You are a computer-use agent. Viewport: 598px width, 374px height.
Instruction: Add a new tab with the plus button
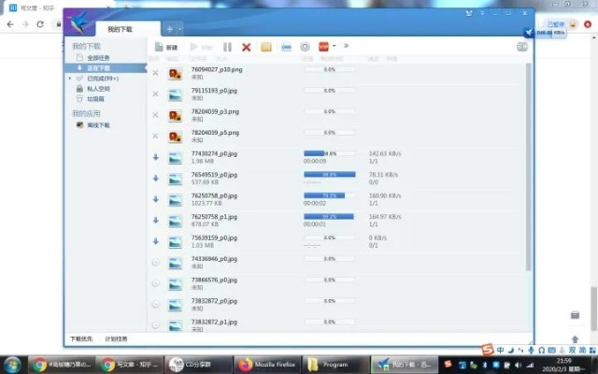point(169,28)
